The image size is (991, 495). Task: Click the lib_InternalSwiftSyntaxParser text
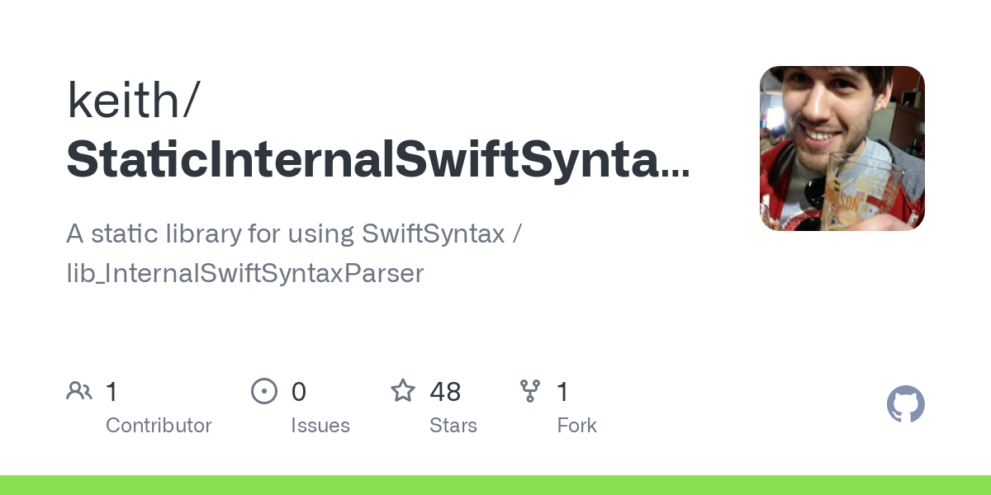(x=244, y=274)
